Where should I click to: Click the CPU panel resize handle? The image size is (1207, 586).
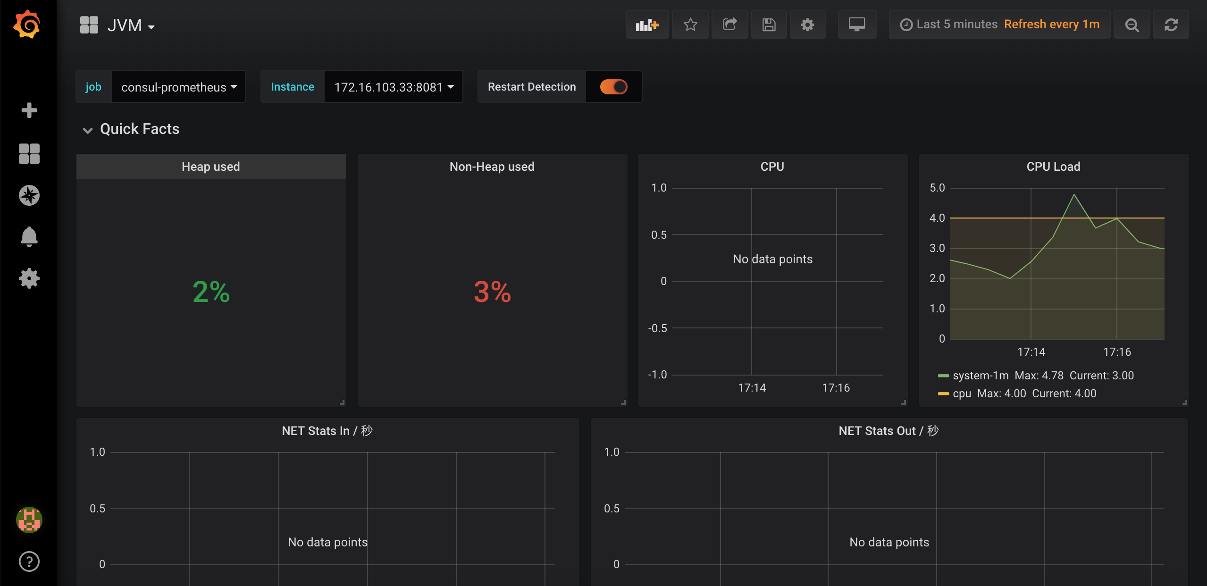point(904,402)
